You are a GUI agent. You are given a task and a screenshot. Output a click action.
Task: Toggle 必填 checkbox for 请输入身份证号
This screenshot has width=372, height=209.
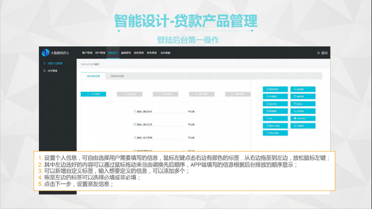[189, 124]
